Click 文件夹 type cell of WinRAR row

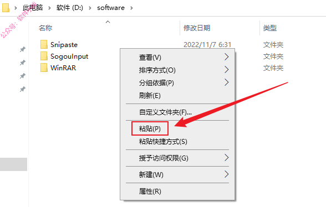point(273,68)
